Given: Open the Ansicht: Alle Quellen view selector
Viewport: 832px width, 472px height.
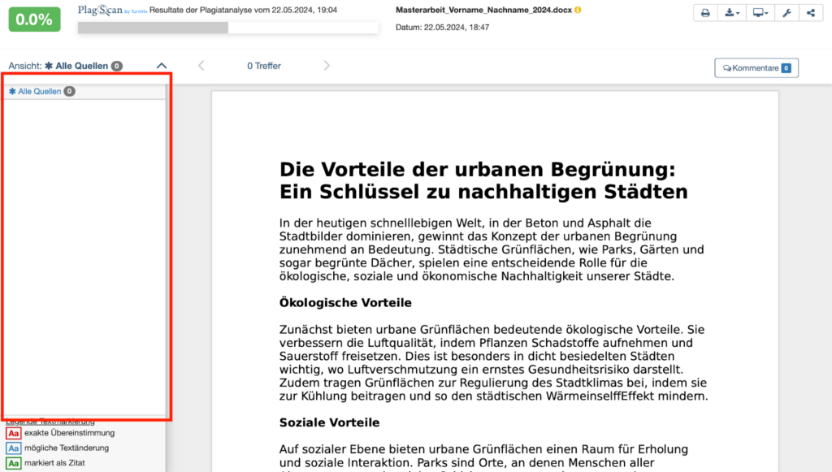Looking at the screenshot, I should [x=66, y=66].
